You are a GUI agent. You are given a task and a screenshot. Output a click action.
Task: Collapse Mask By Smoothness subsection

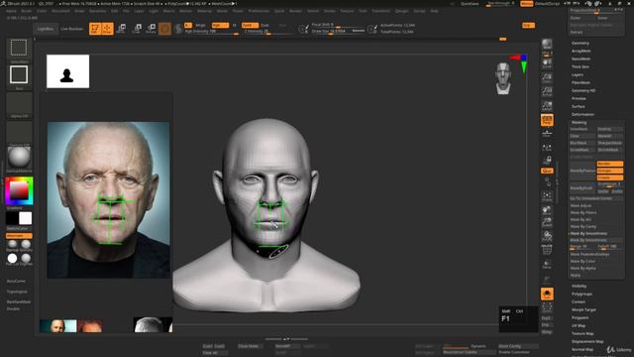coord(588,233)
